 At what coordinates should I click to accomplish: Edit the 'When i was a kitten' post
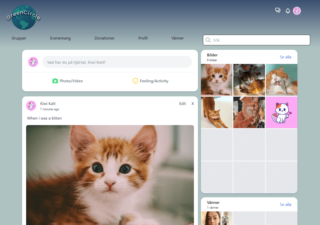pos(183,103)
